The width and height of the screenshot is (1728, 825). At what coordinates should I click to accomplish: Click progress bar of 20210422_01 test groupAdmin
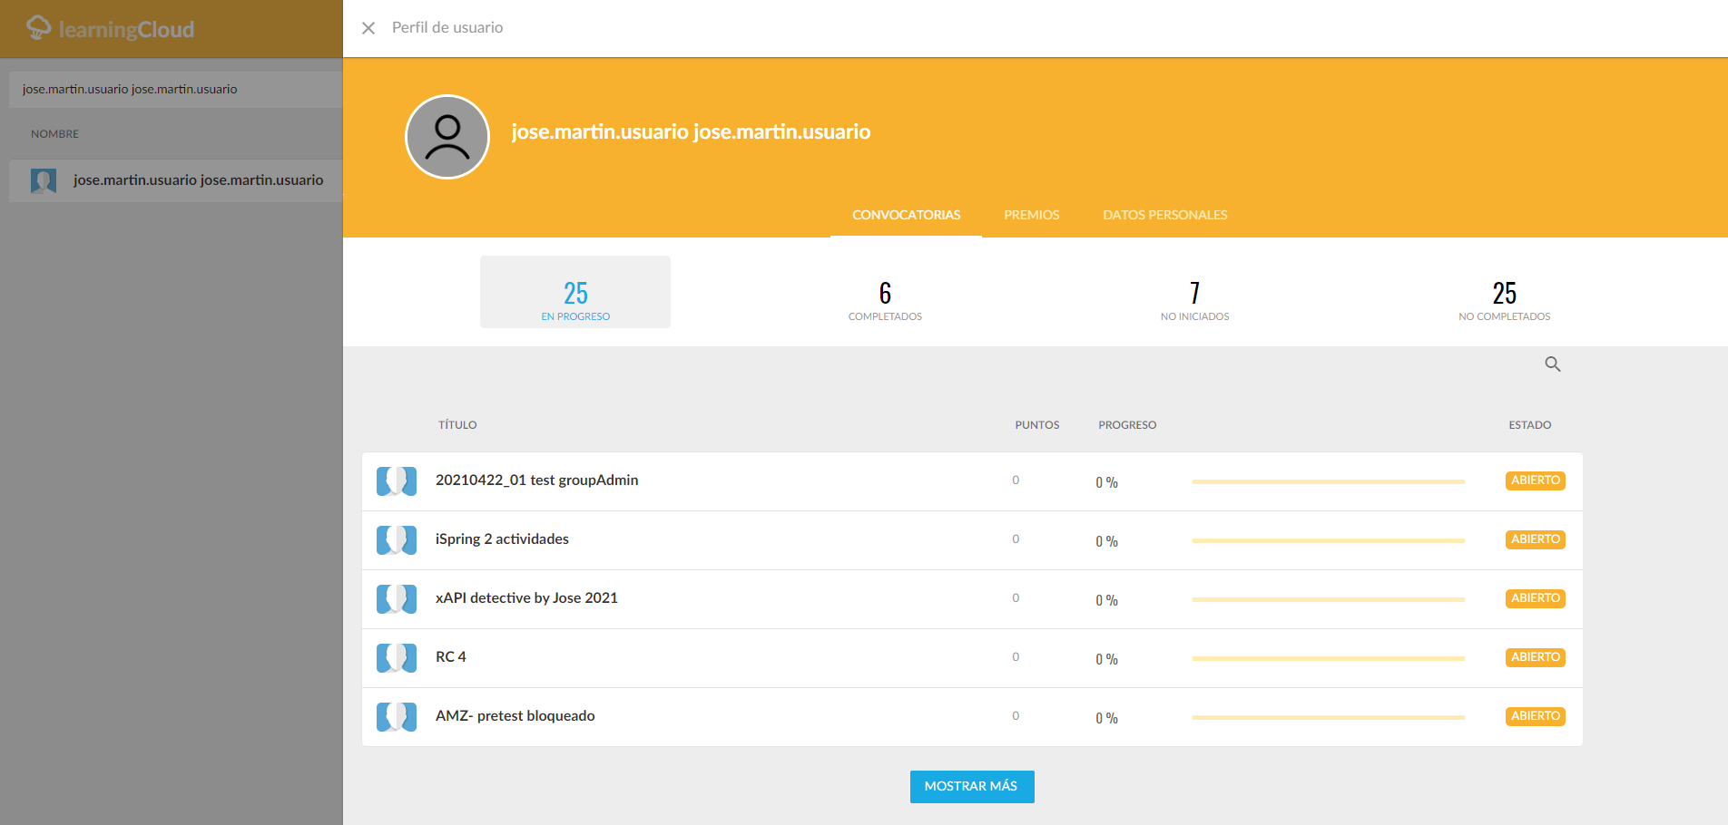pos(1329,481)
